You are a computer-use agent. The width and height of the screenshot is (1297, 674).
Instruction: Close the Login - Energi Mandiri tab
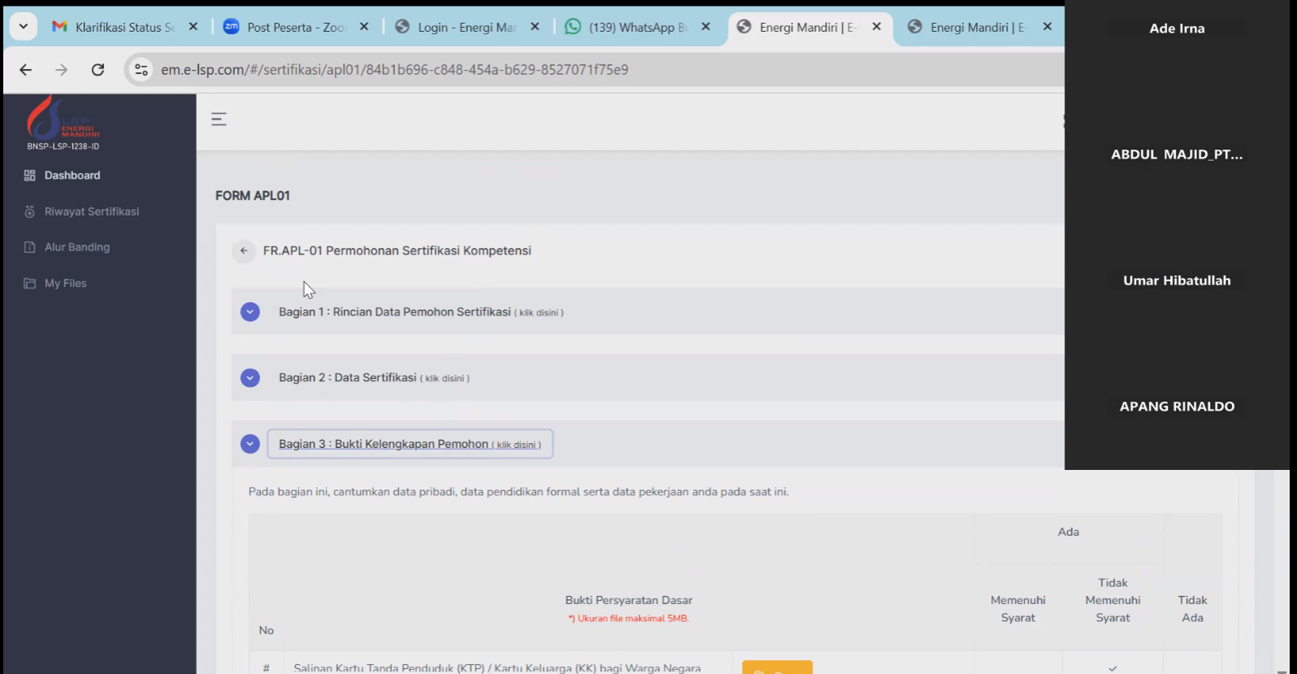(x=535, y=27)
